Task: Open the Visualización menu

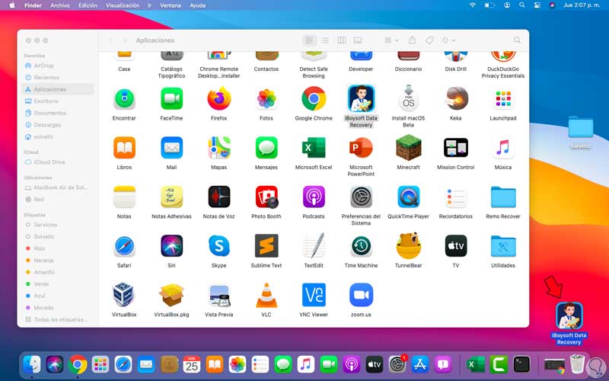Action: coord(123,5)
